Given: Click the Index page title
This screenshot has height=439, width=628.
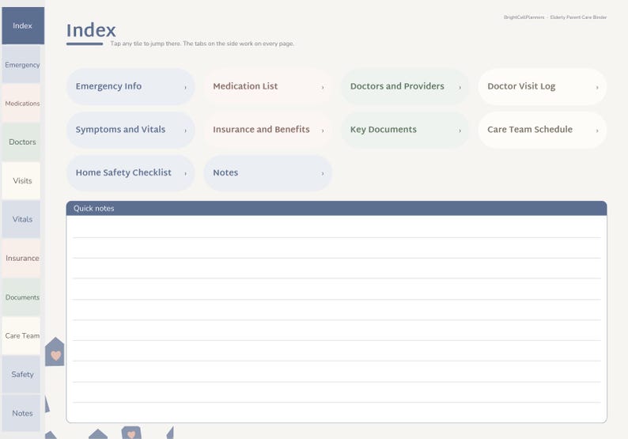Looking at the screenshot, I should (x=91, y=30).
